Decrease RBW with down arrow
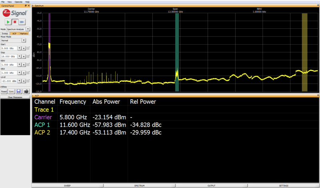The width and height of the screenshot is (320, 188). [x=19, y=64]
